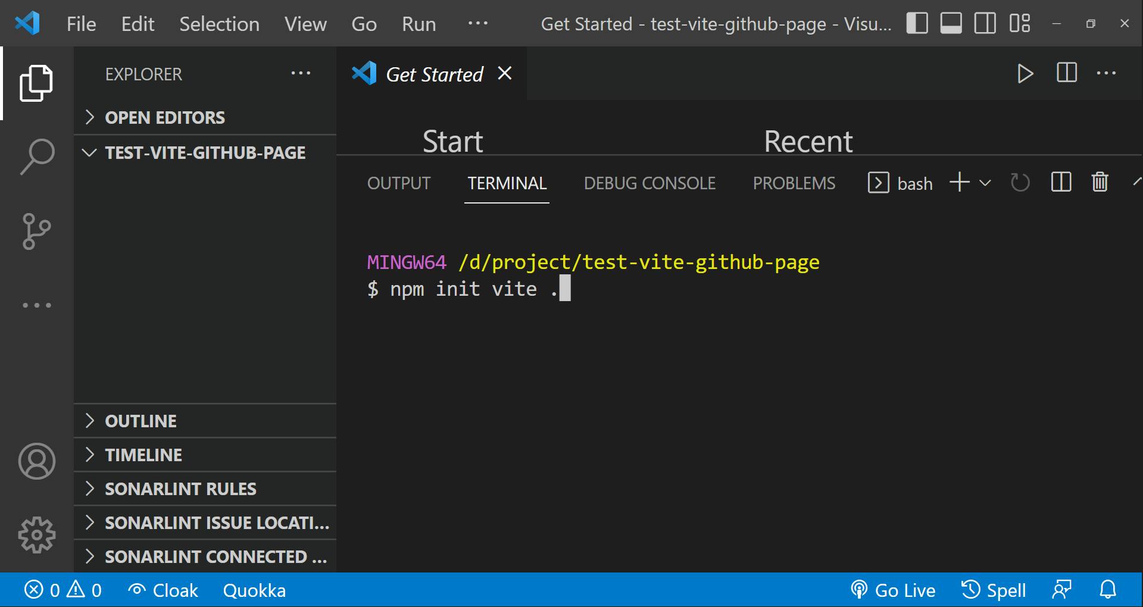The width and height of the screenshot is (1143, 607).
Task: Open Explorer views and more actions ellipsis
Action: (x=301, y=73)
